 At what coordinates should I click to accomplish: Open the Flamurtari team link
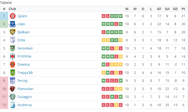coord(25,89)
